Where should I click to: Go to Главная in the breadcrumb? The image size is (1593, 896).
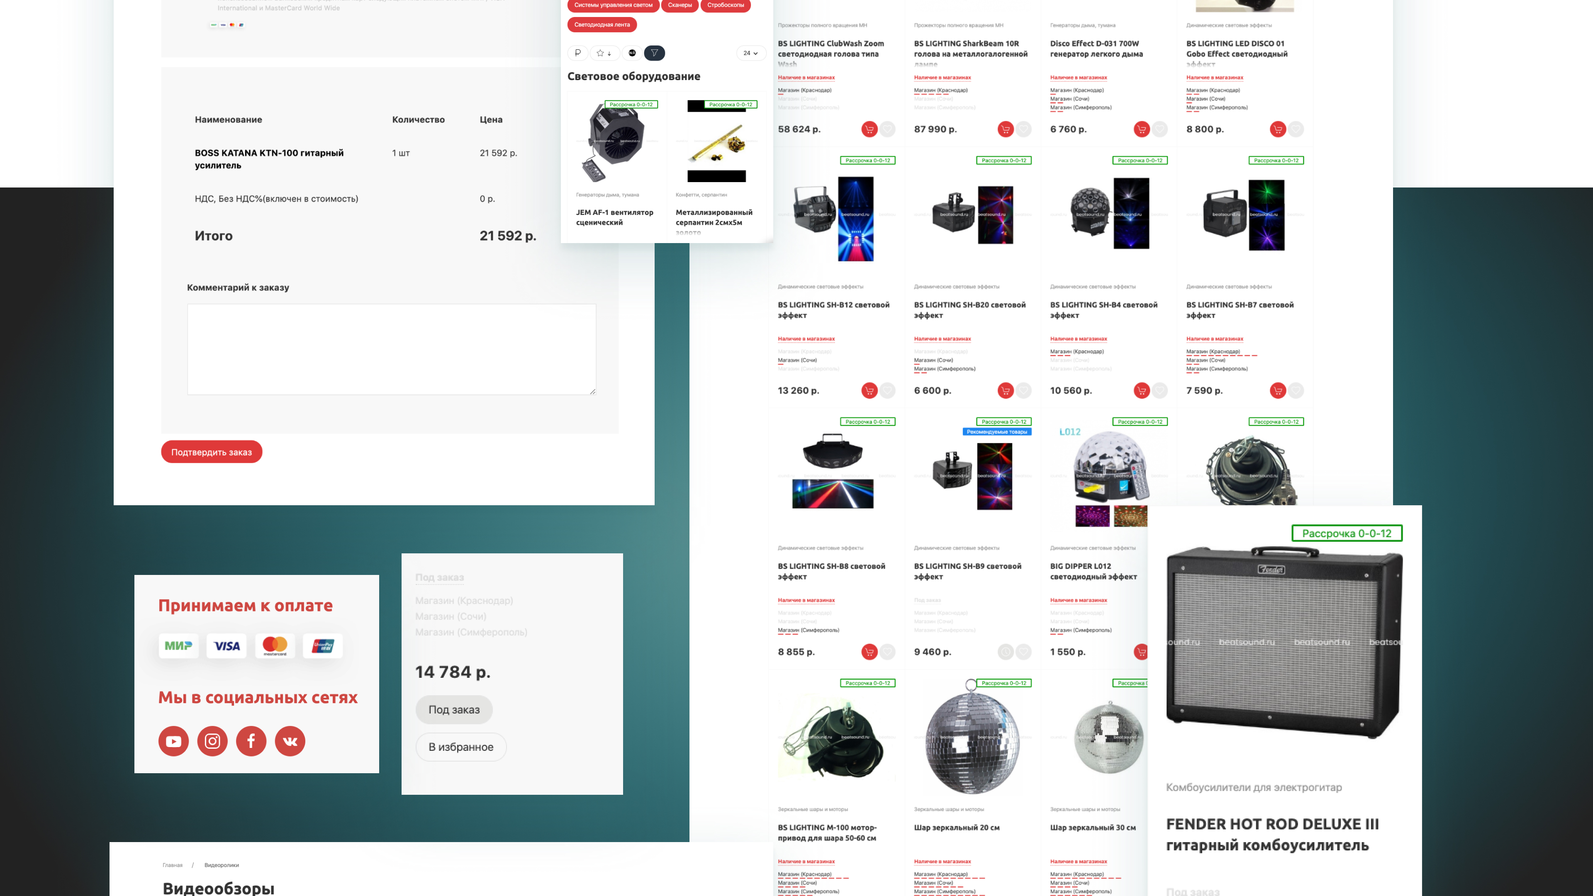[x=173, y=865]
